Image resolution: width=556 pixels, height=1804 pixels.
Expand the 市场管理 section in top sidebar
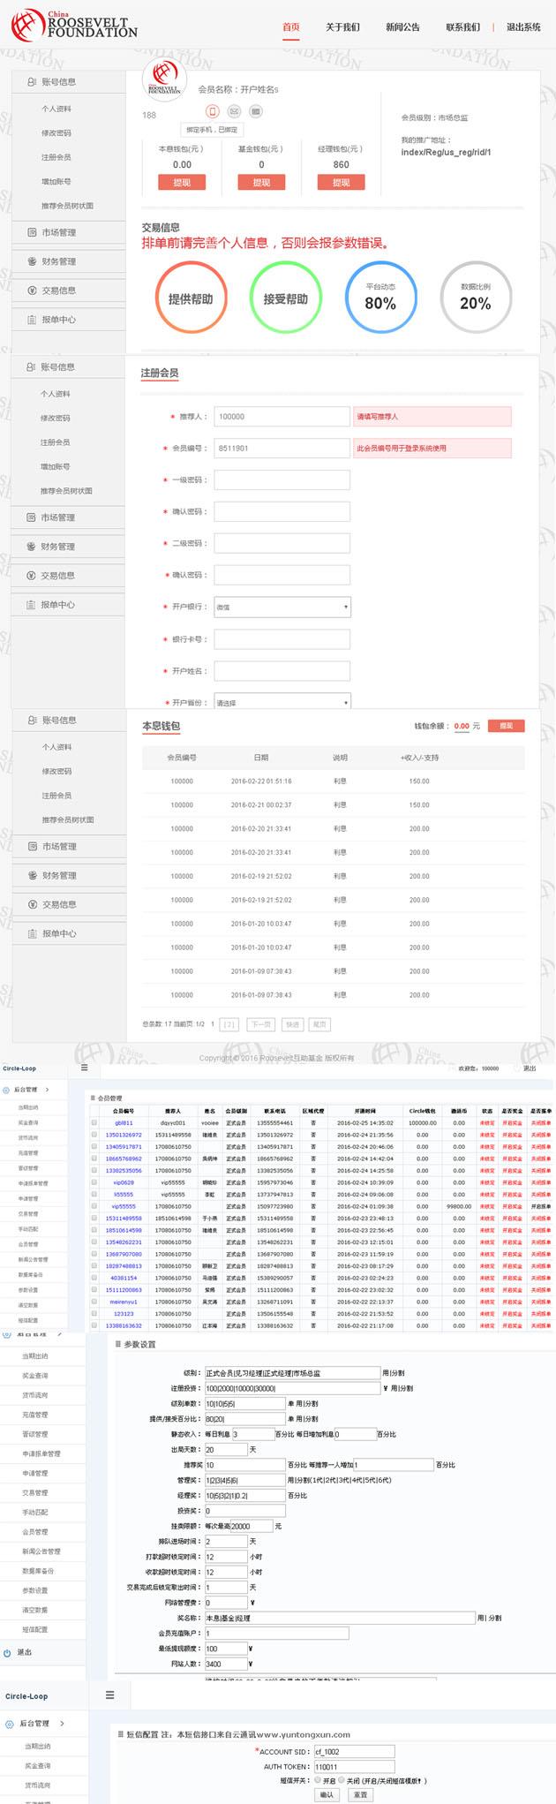(59, 232)
